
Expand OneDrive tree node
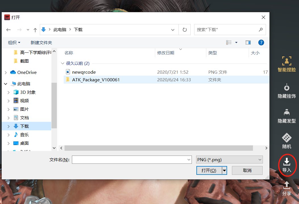pyautogui.click(x=5, y=73)
